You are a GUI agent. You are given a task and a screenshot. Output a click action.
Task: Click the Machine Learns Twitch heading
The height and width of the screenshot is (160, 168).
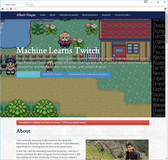(x=58, y=50)
